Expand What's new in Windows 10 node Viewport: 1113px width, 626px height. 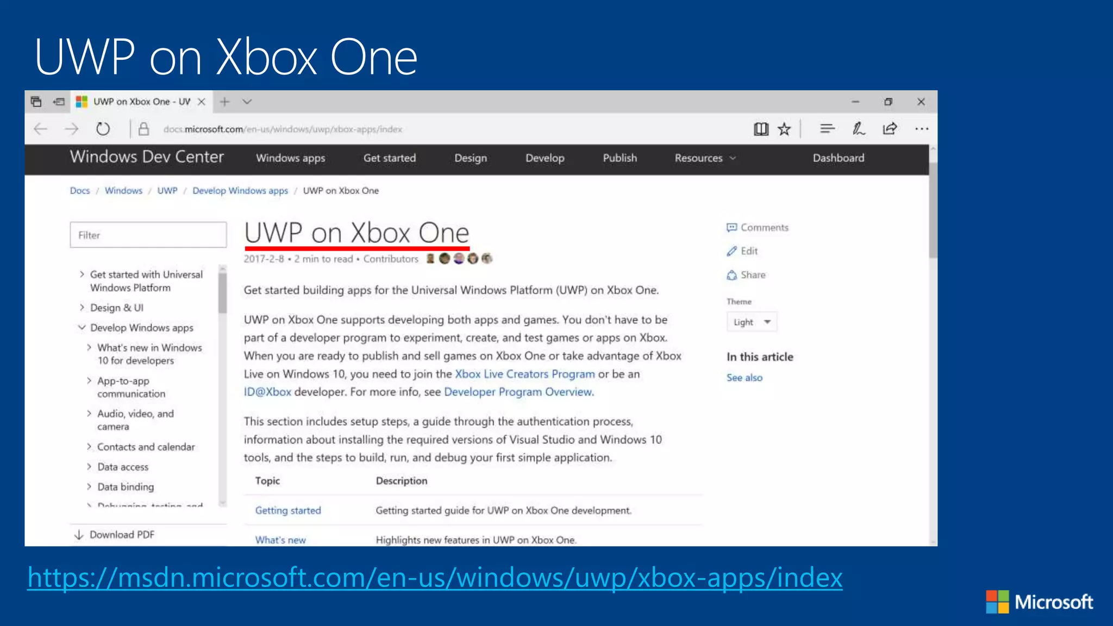[x=89, y=347]
